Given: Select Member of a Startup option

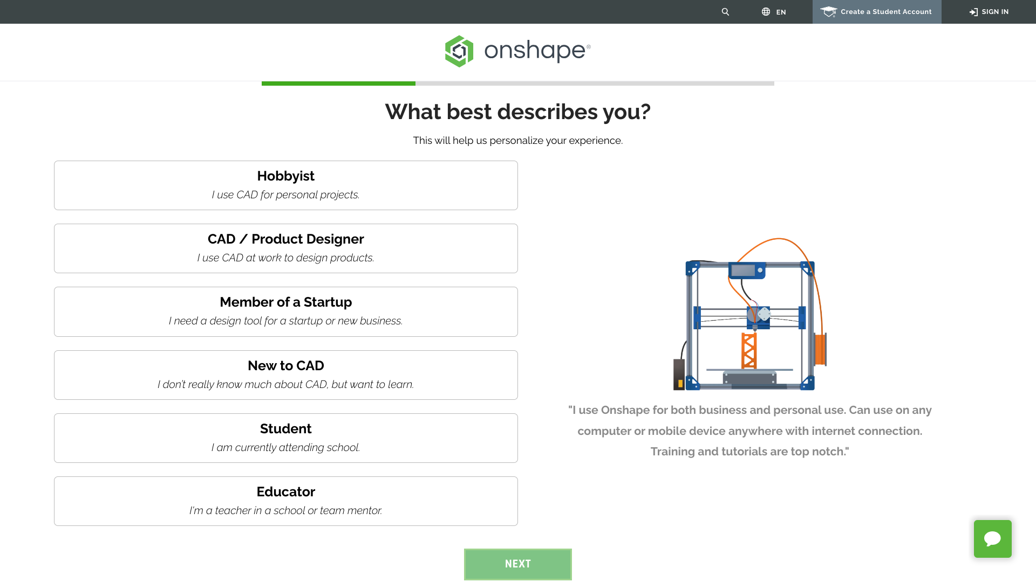Looking at the screenshot, I should 285,311.
